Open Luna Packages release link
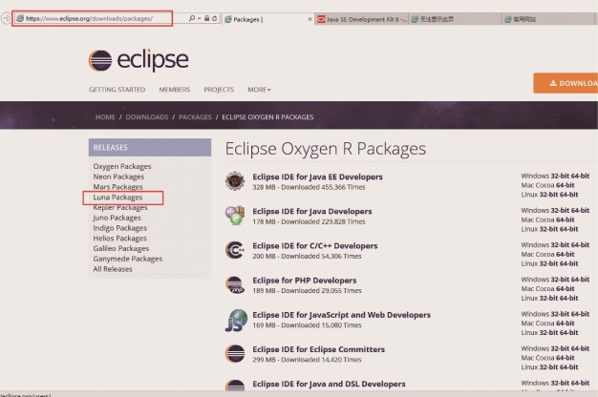Viewport: 598px width, 397px height. coord(117,198)
